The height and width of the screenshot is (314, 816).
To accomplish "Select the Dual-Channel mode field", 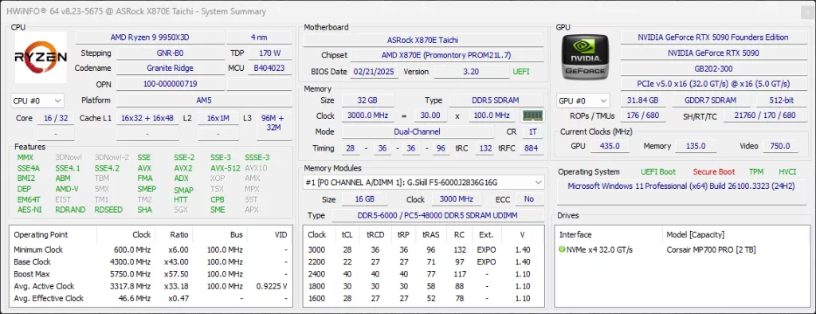I will 418,131.
